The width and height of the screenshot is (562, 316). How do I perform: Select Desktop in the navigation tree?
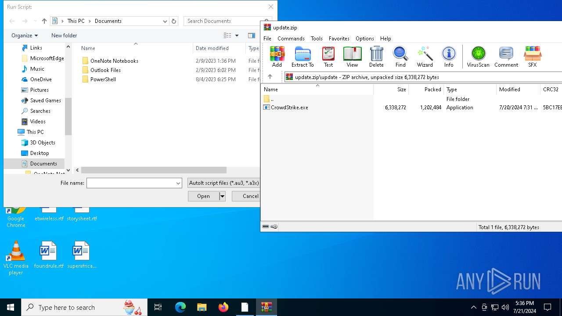(35, 153)
